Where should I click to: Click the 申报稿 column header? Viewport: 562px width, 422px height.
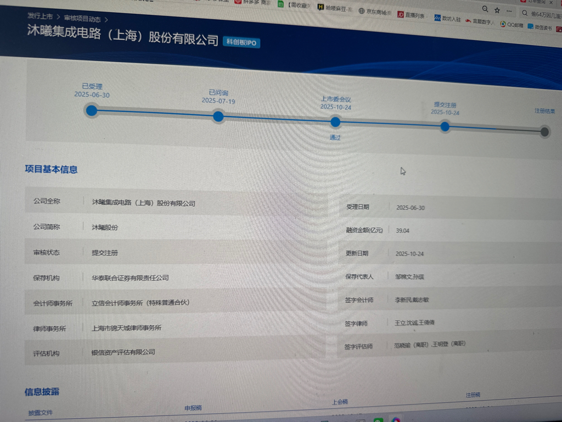coord(193,408)
